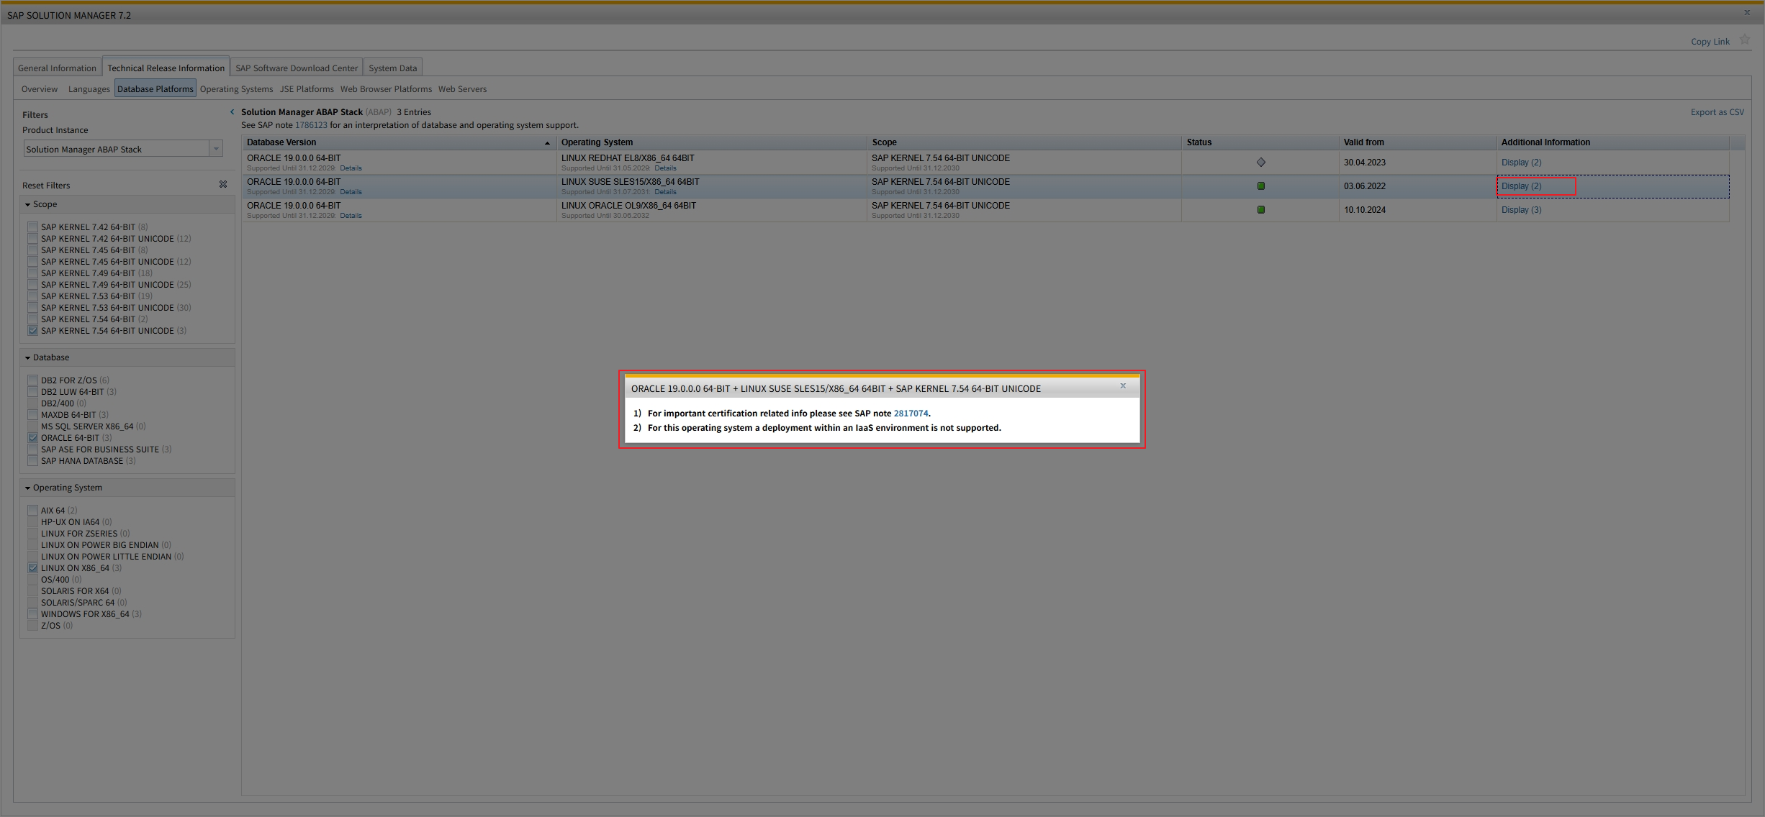Switch to JSE Platforms sub-tab
This screenshot has height=817, width=1765.
click(x=307, y=89)
